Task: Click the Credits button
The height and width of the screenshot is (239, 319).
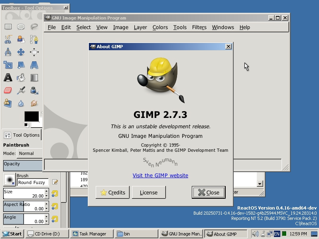Action: point(112,192)
